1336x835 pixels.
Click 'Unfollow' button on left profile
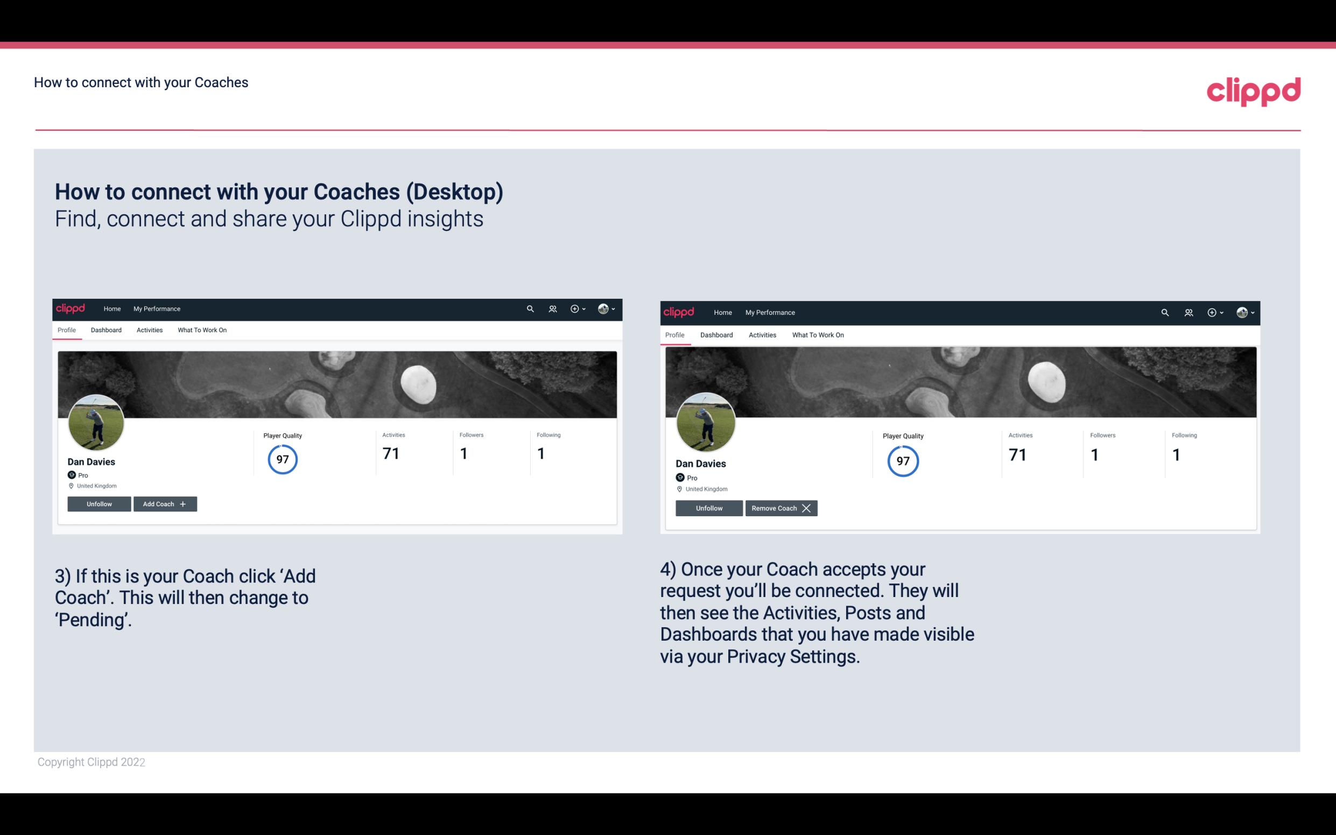pyautogui.click(x=99, y=504)
